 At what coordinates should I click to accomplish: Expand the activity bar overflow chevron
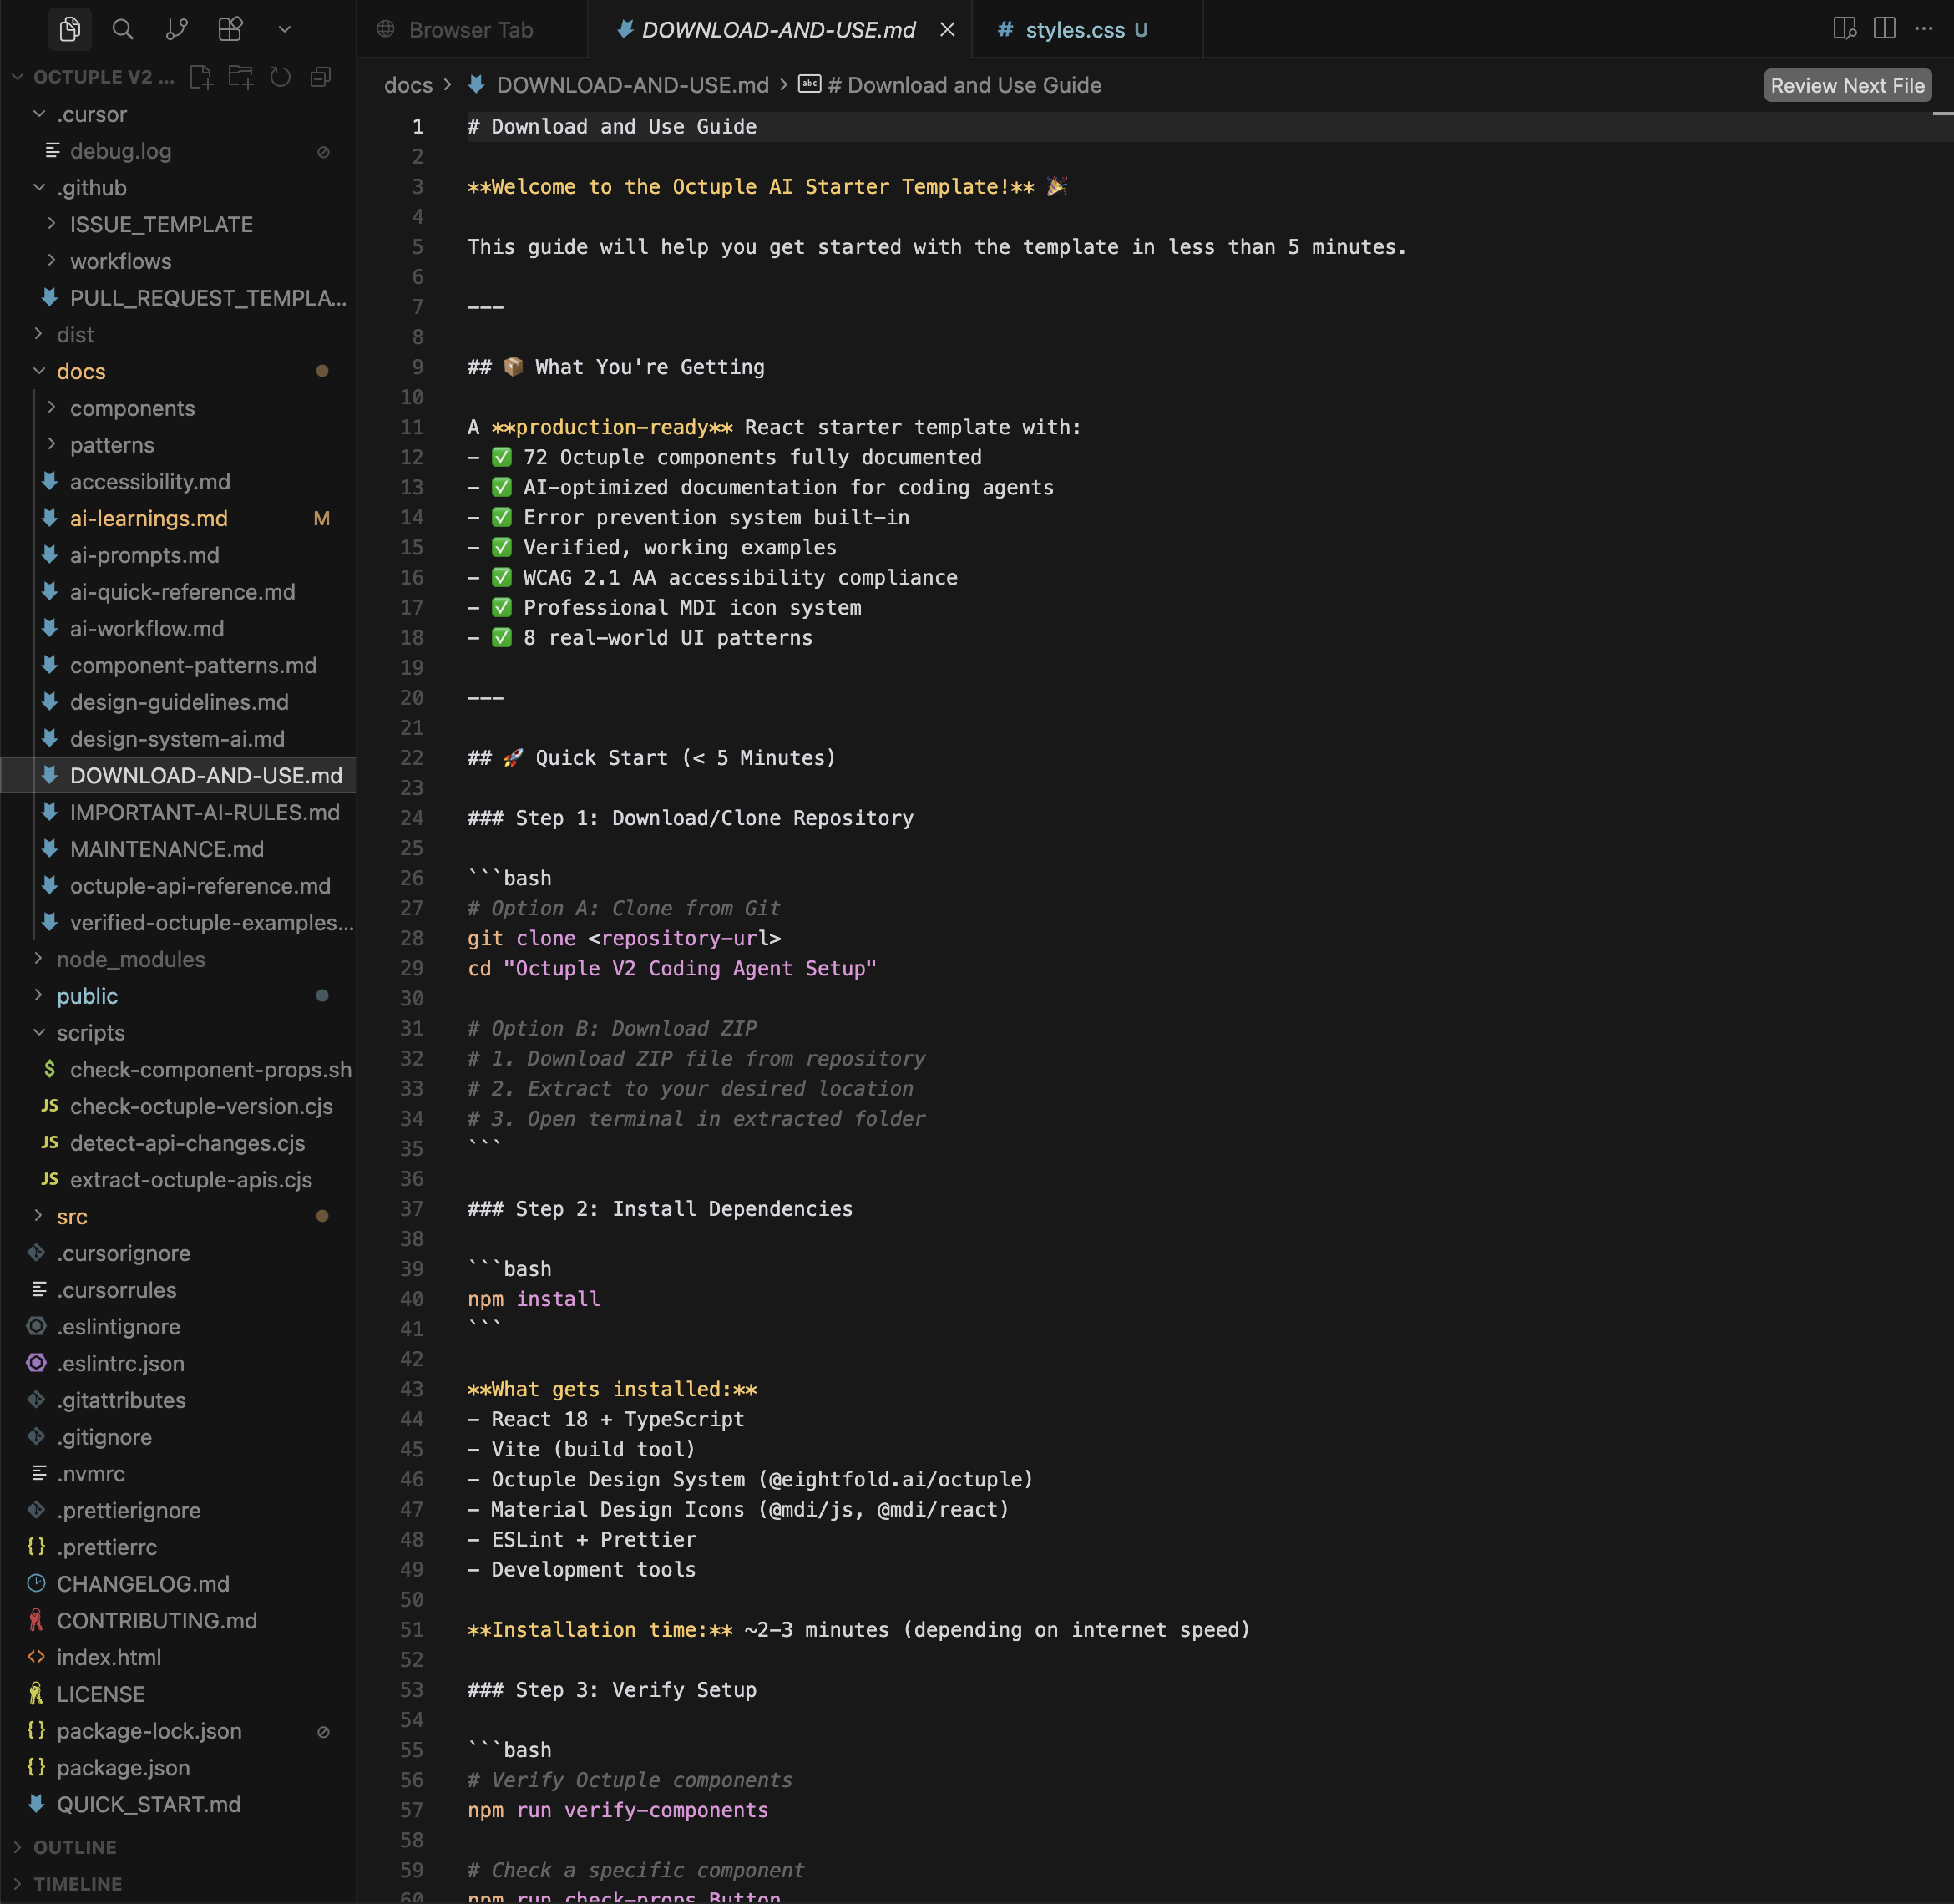tap(284, 29)
